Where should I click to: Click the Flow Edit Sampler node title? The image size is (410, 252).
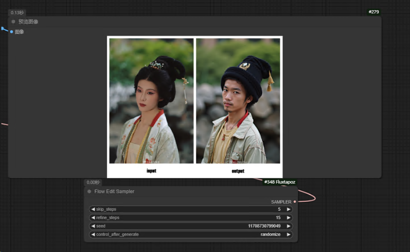114,192
